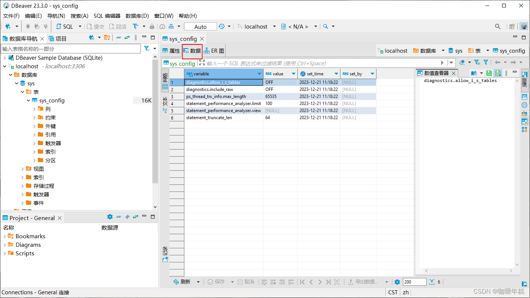Open the 文件(F) menu
530x298 pixels.
coord(11,16)
